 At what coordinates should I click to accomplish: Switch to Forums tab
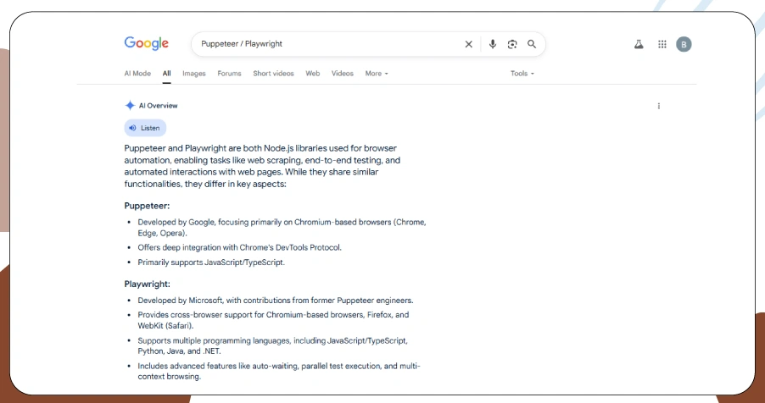[229, 74]
